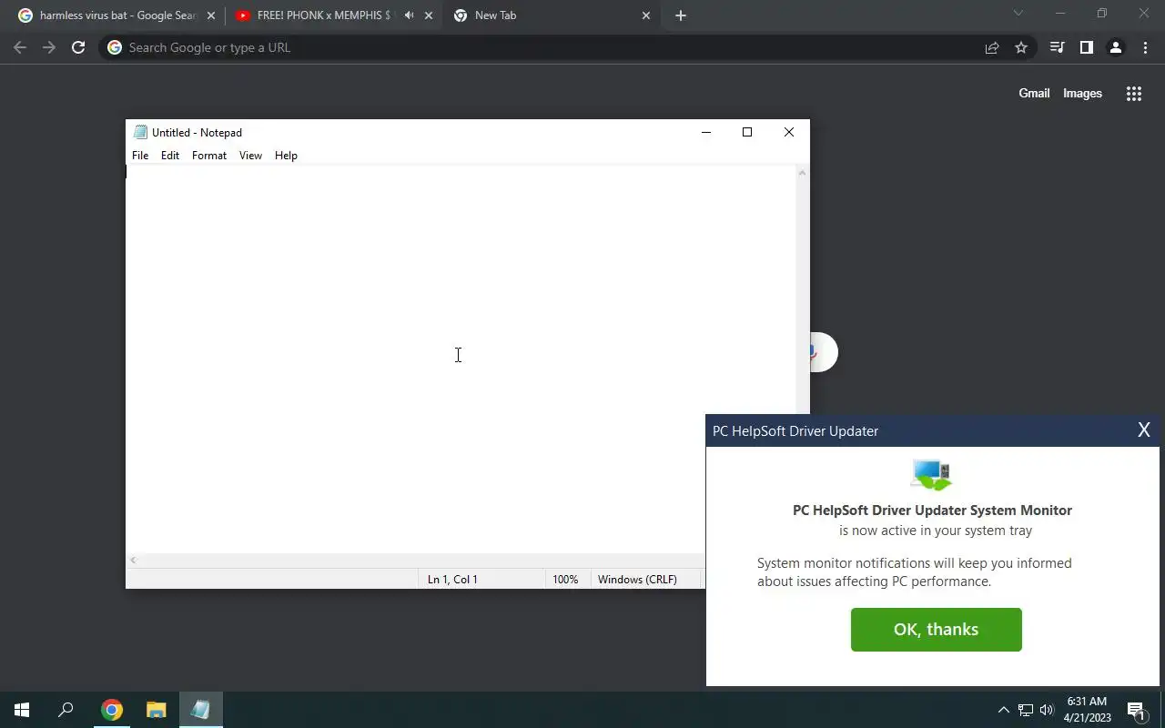This screenshot has height=728, width=1165.
Task: Open the Windows Start menu
Action: pyautogui.click(x=22, y=710)
